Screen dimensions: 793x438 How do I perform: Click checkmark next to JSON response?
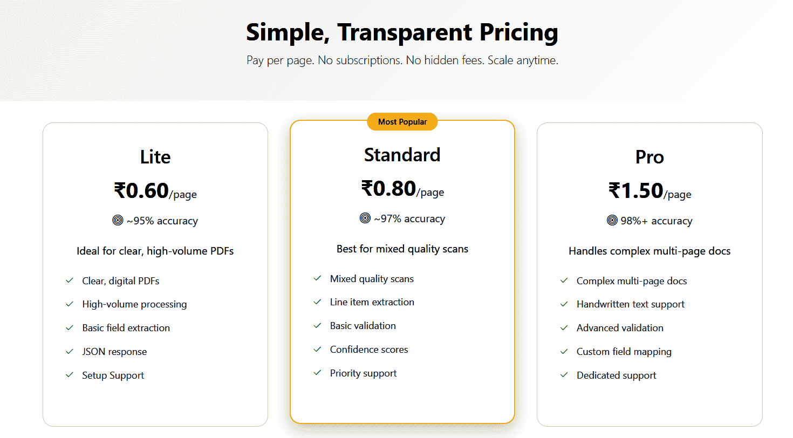[x=70, y=352]
